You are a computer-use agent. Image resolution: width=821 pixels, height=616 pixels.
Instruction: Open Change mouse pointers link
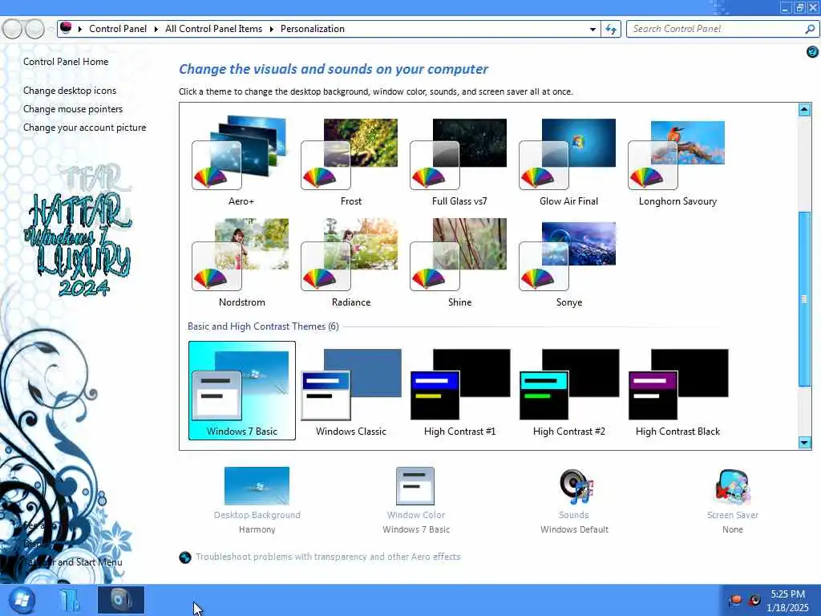tap(73, 109)
